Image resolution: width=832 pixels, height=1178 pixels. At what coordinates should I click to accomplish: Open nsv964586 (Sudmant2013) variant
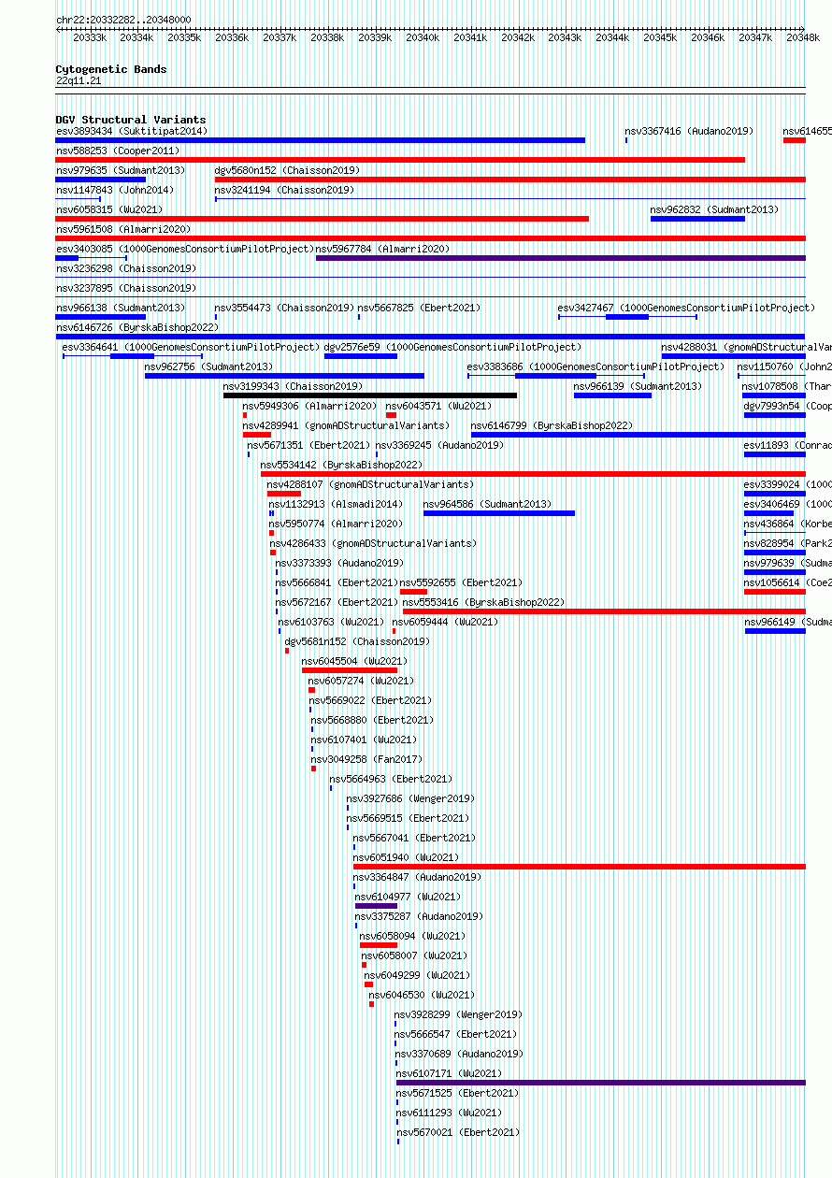487,505
